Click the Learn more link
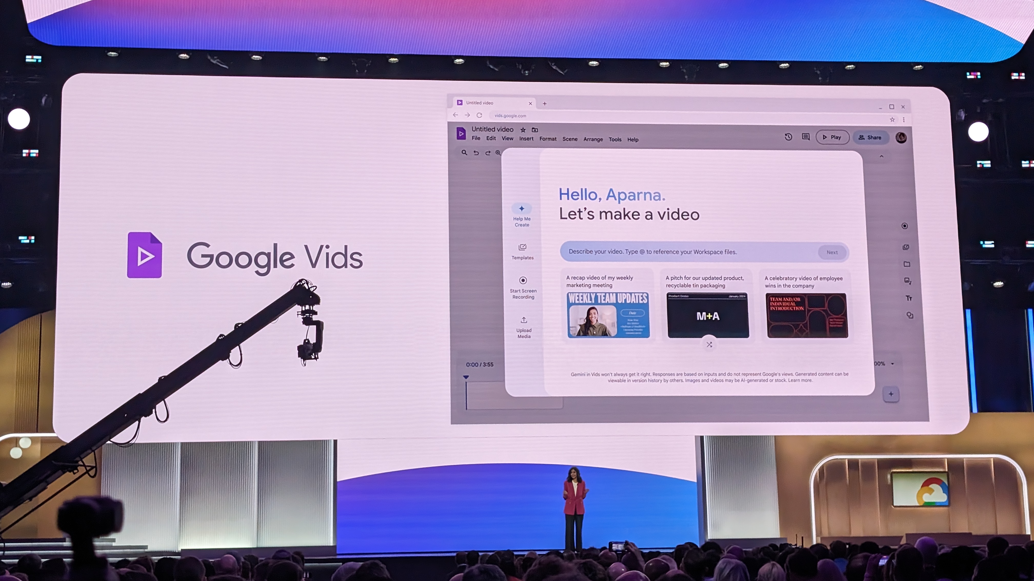Screen dimensions: 1034x581 [800, 380]
